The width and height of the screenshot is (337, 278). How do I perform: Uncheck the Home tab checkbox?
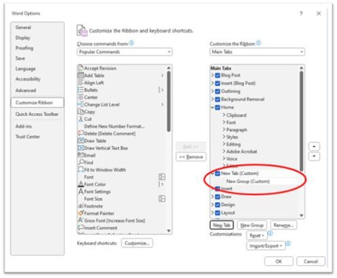(x=218, y=107)
